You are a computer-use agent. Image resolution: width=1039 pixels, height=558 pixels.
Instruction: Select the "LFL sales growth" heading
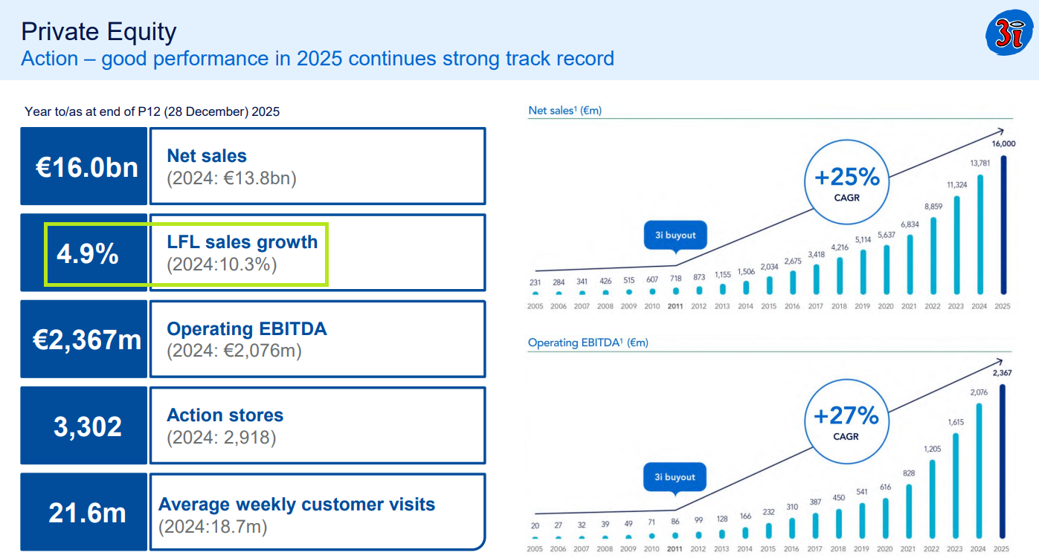[x=242, y=242]
